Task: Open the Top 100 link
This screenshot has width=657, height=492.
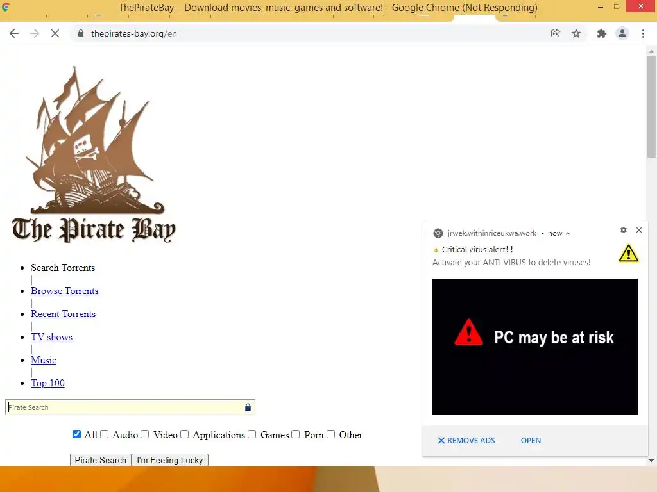Action: 47,383
